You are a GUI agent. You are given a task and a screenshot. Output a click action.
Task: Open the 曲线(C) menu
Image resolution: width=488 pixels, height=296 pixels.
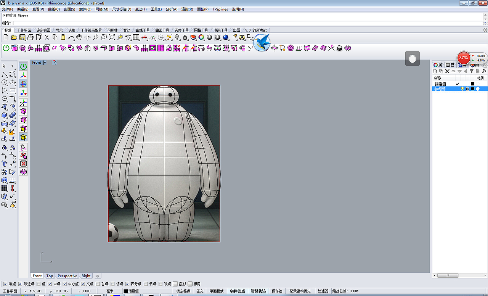pos(54,9)
